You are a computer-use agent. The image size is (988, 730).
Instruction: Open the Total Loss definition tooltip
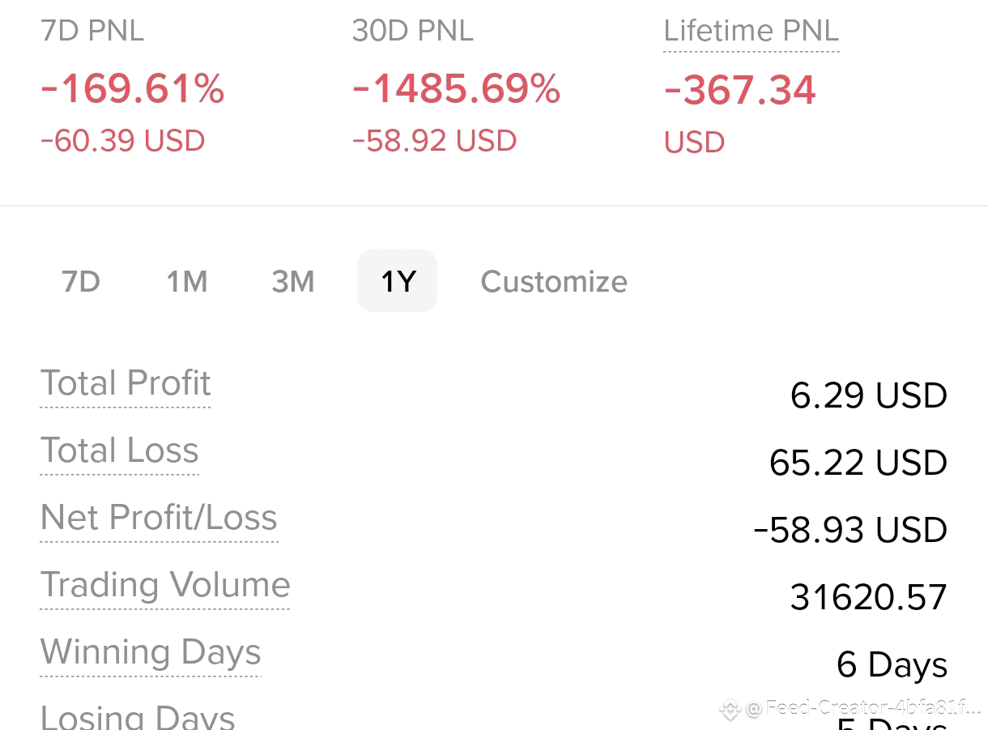tap(120, 450)
